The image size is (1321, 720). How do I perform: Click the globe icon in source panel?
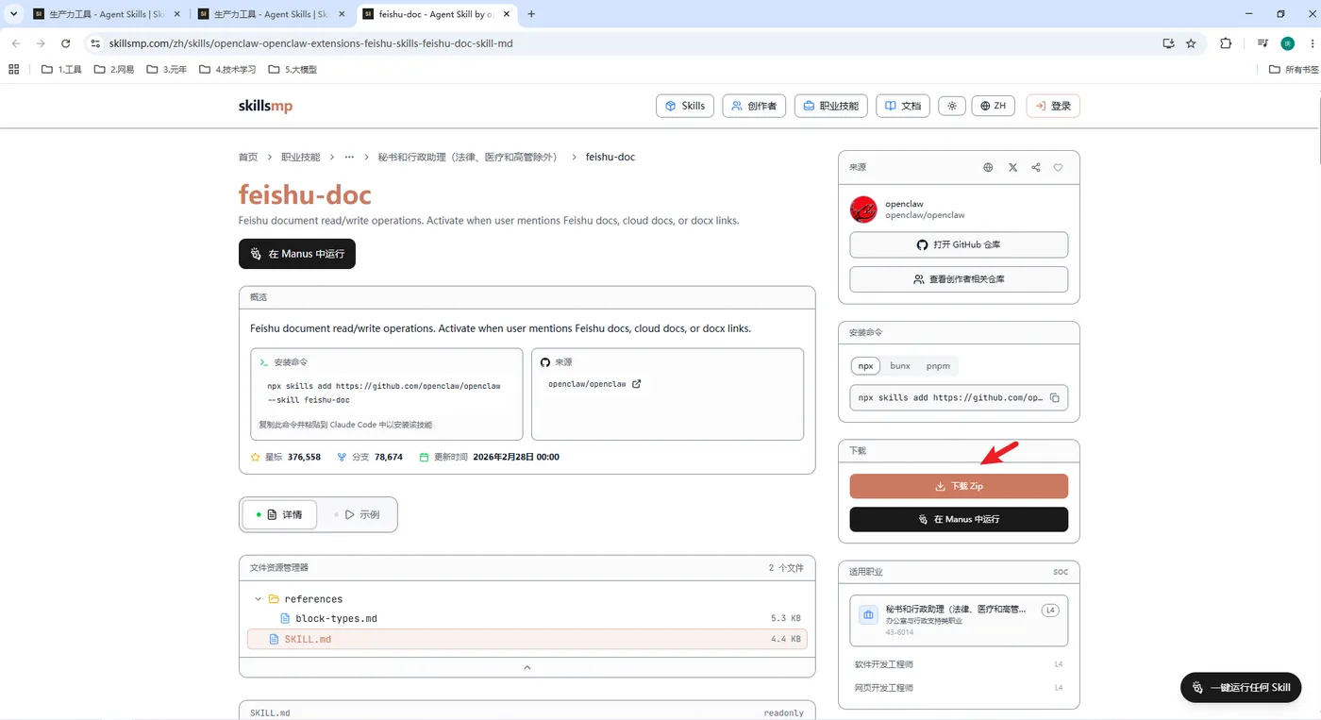click(988, 167)
